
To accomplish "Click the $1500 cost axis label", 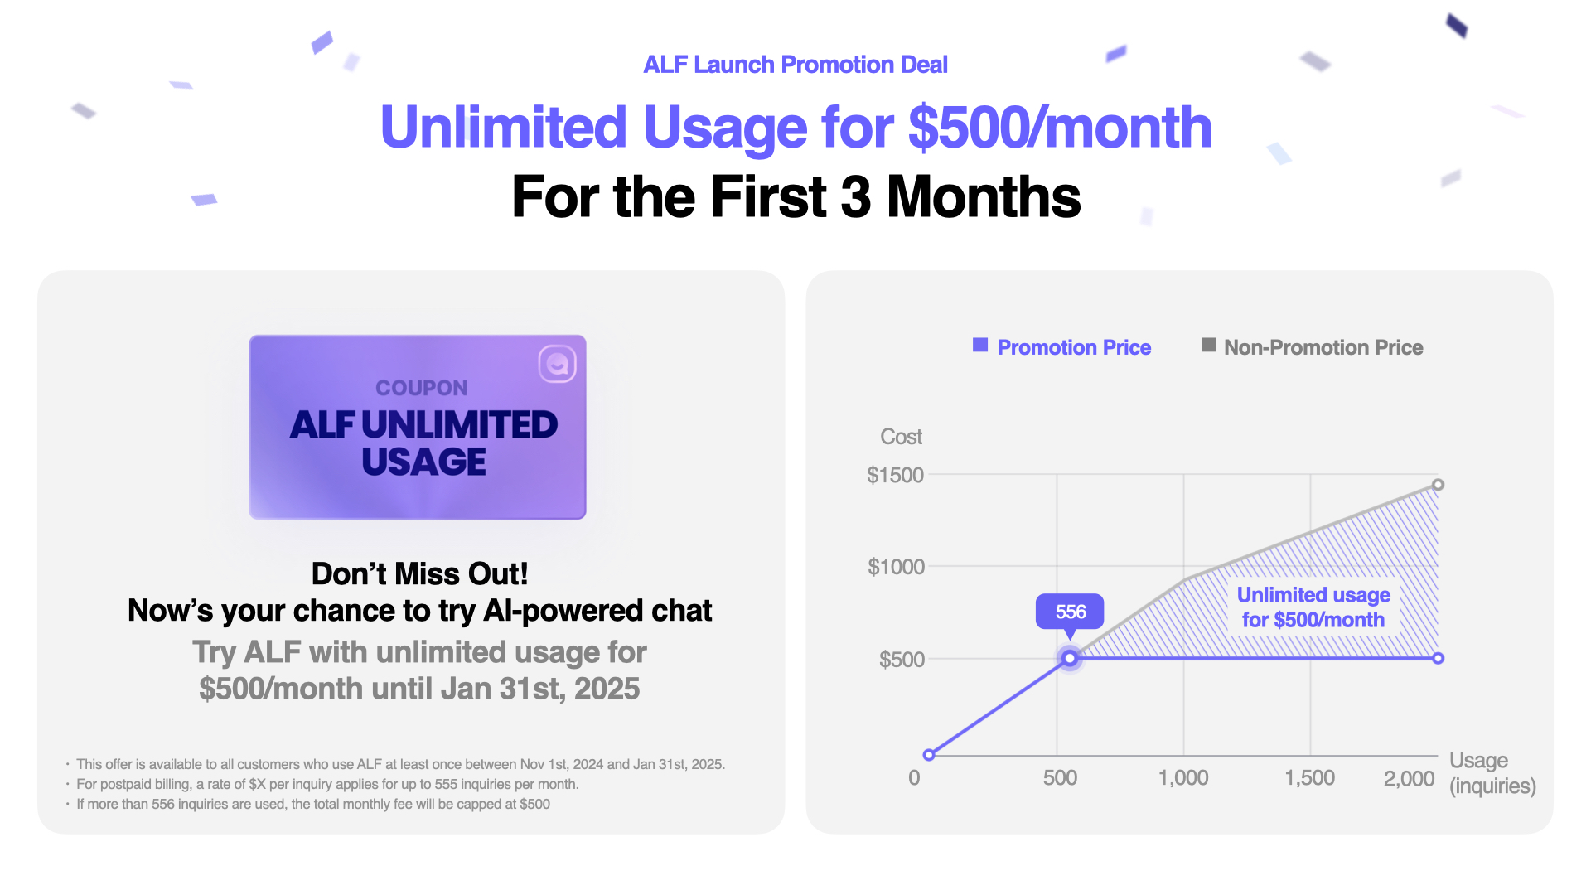I will (895, 475).
